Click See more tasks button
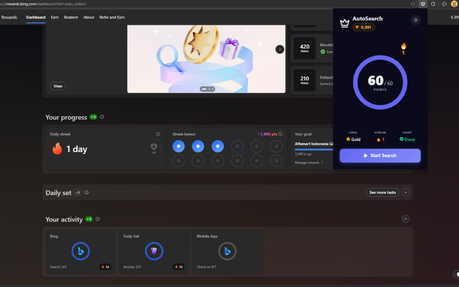 (x=383, y=192)
